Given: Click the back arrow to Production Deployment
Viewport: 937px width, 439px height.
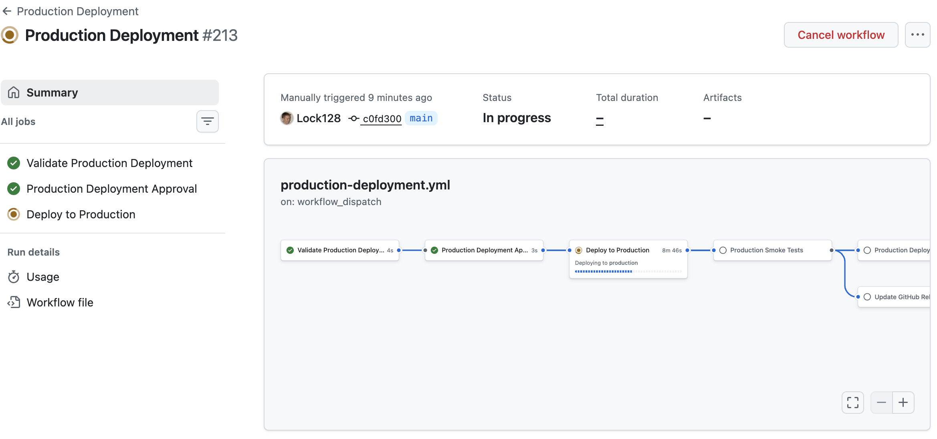Looking at the screenshot, I should click(7, 11).
